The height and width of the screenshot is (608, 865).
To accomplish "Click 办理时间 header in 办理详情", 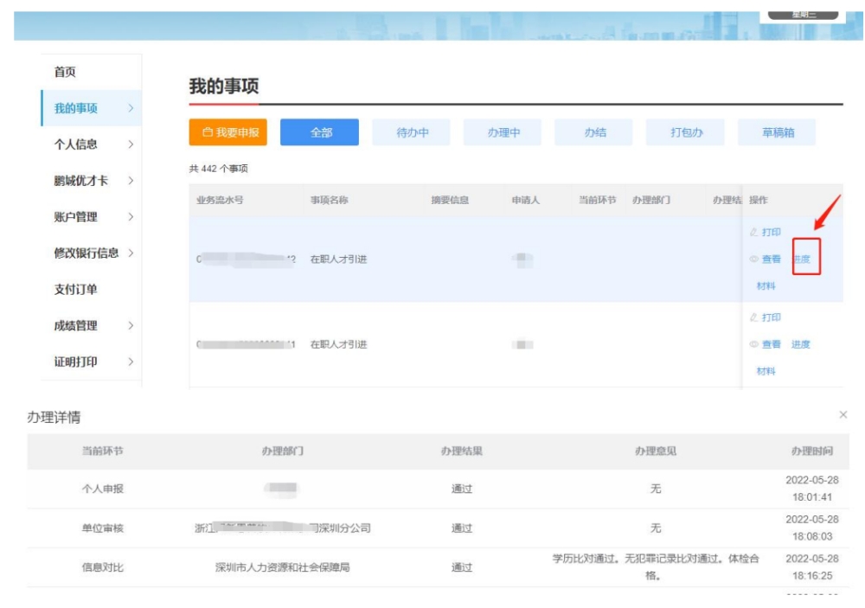I will (x=812, y=451).
